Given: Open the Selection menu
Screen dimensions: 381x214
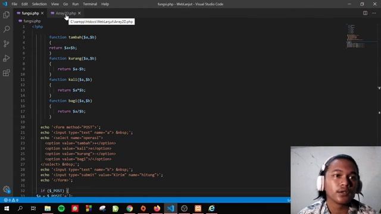Looking at the screenshot, I should click(39, 4).
